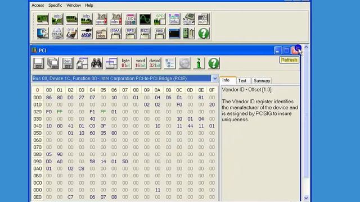Screen dimensions: 360x202
Task: Open the PCI index tool icon
Action: (x=57, y=19)
